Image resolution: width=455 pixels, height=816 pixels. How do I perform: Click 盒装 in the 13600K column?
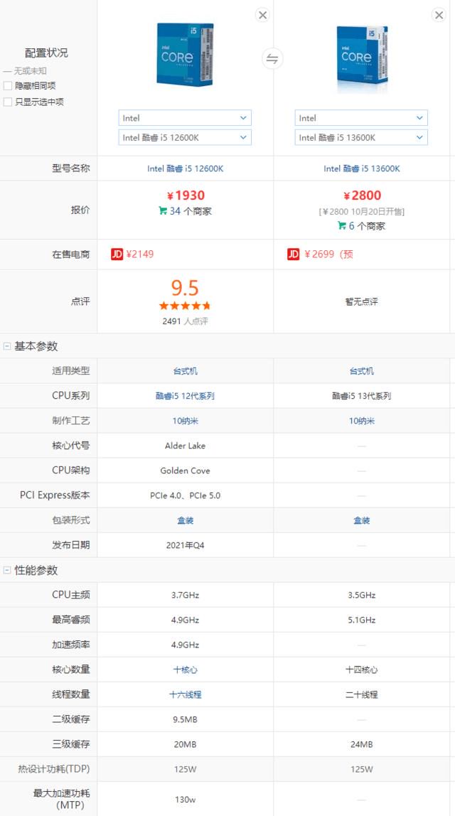coord(361,520)
